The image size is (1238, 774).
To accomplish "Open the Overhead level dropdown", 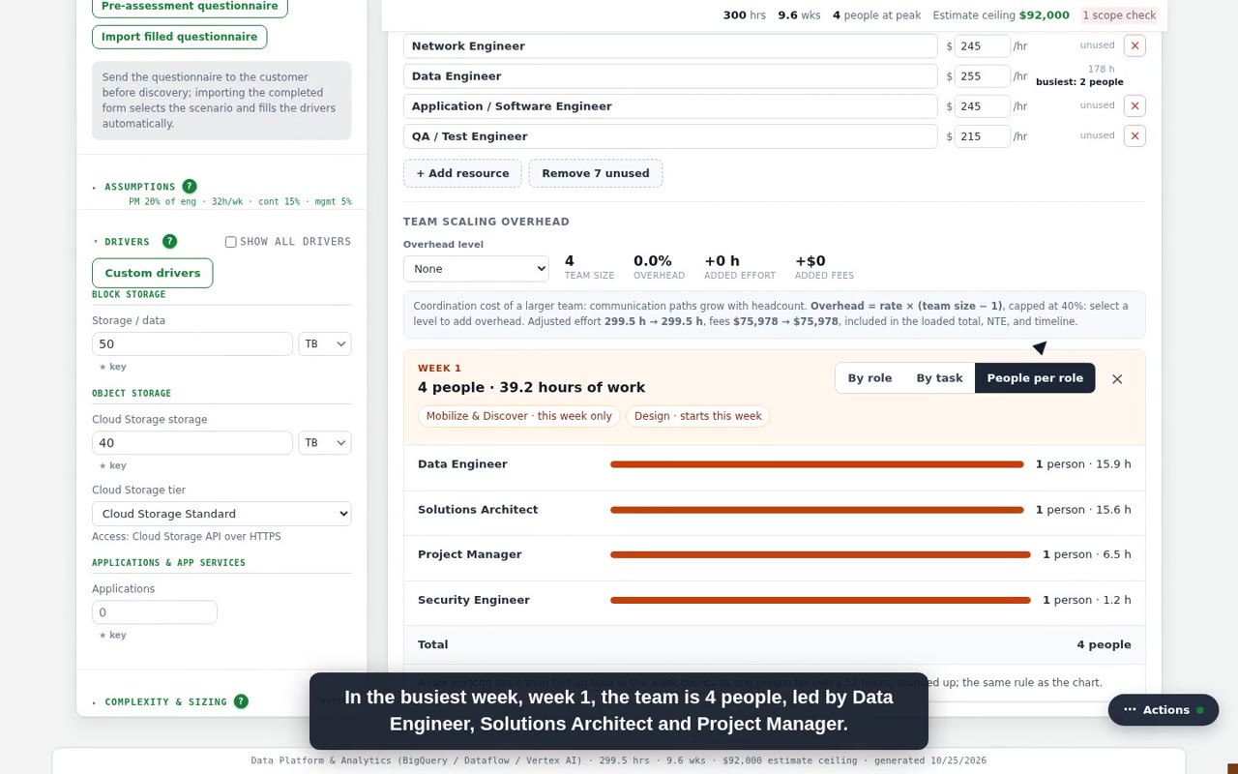I will (476, 269).
